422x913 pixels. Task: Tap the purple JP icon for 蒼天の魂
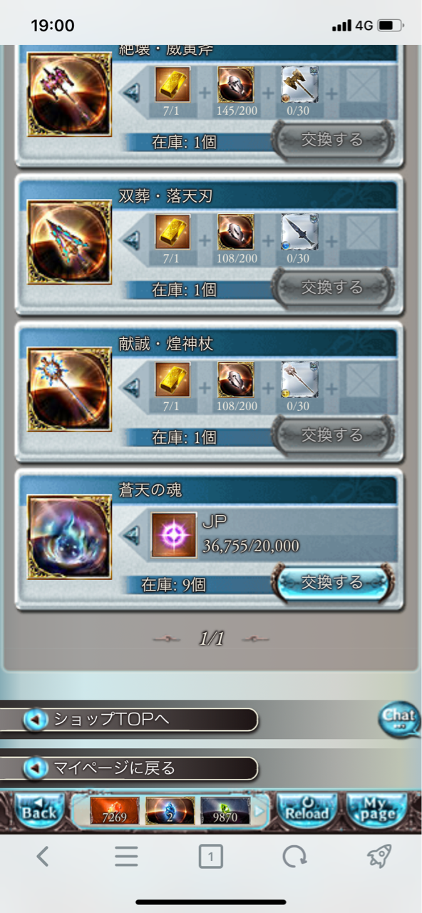tap(174, 535)
